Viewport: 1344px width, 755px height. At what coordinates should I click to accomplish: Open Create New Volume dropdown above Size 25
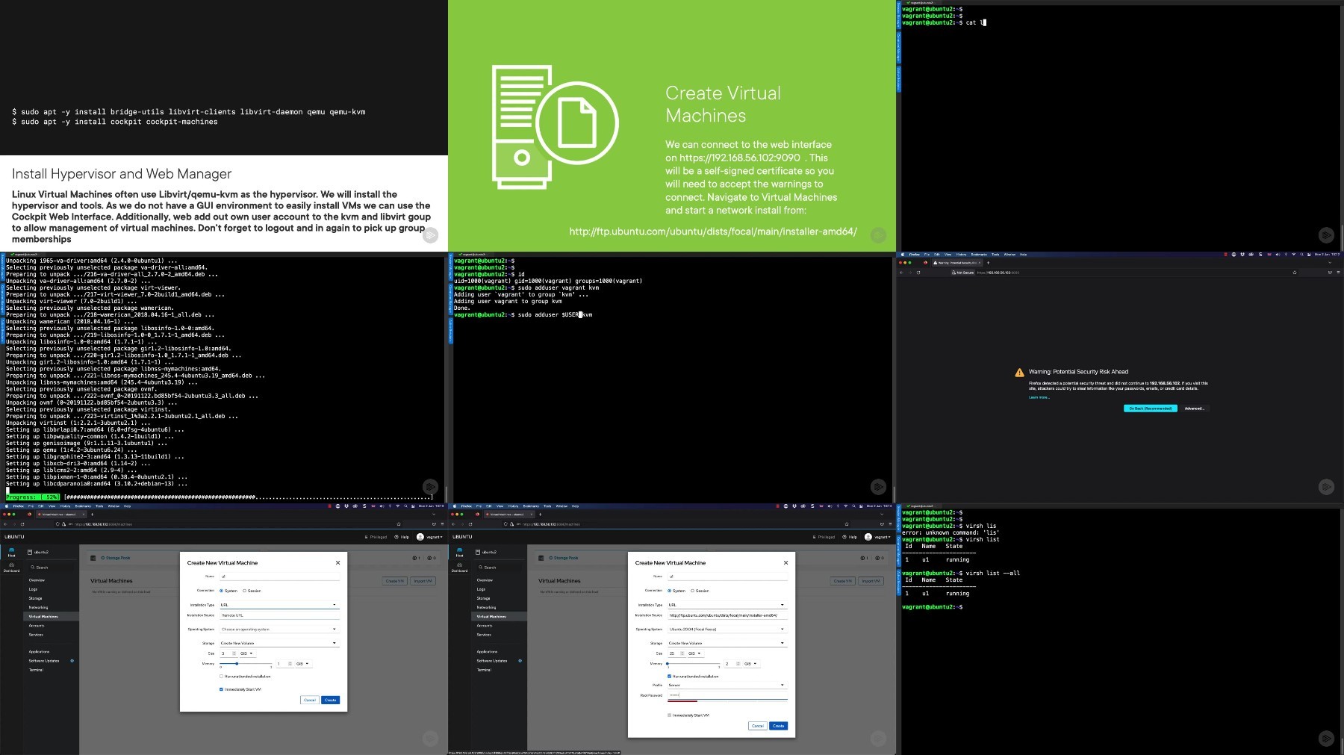tap(727, 643)
